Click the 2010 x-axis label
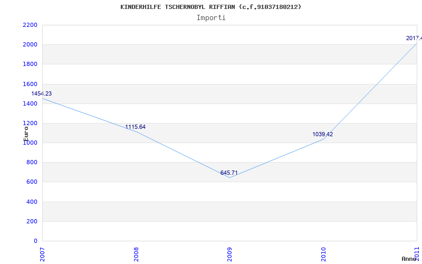Image resolution: width=422 pixels, height=264 pixels. pyautogui.click(x=323, y=254)
